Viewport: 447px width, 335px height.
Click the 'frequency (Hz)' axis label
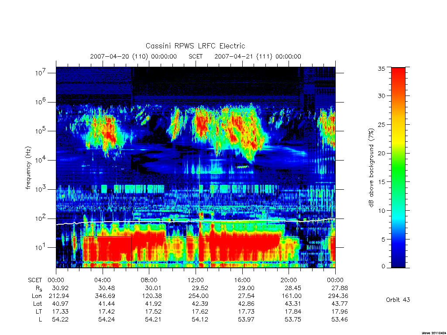point(28,168)
